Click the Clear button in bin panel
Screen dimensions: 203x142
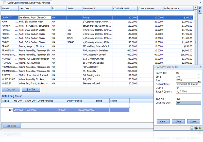click(163, 121)
